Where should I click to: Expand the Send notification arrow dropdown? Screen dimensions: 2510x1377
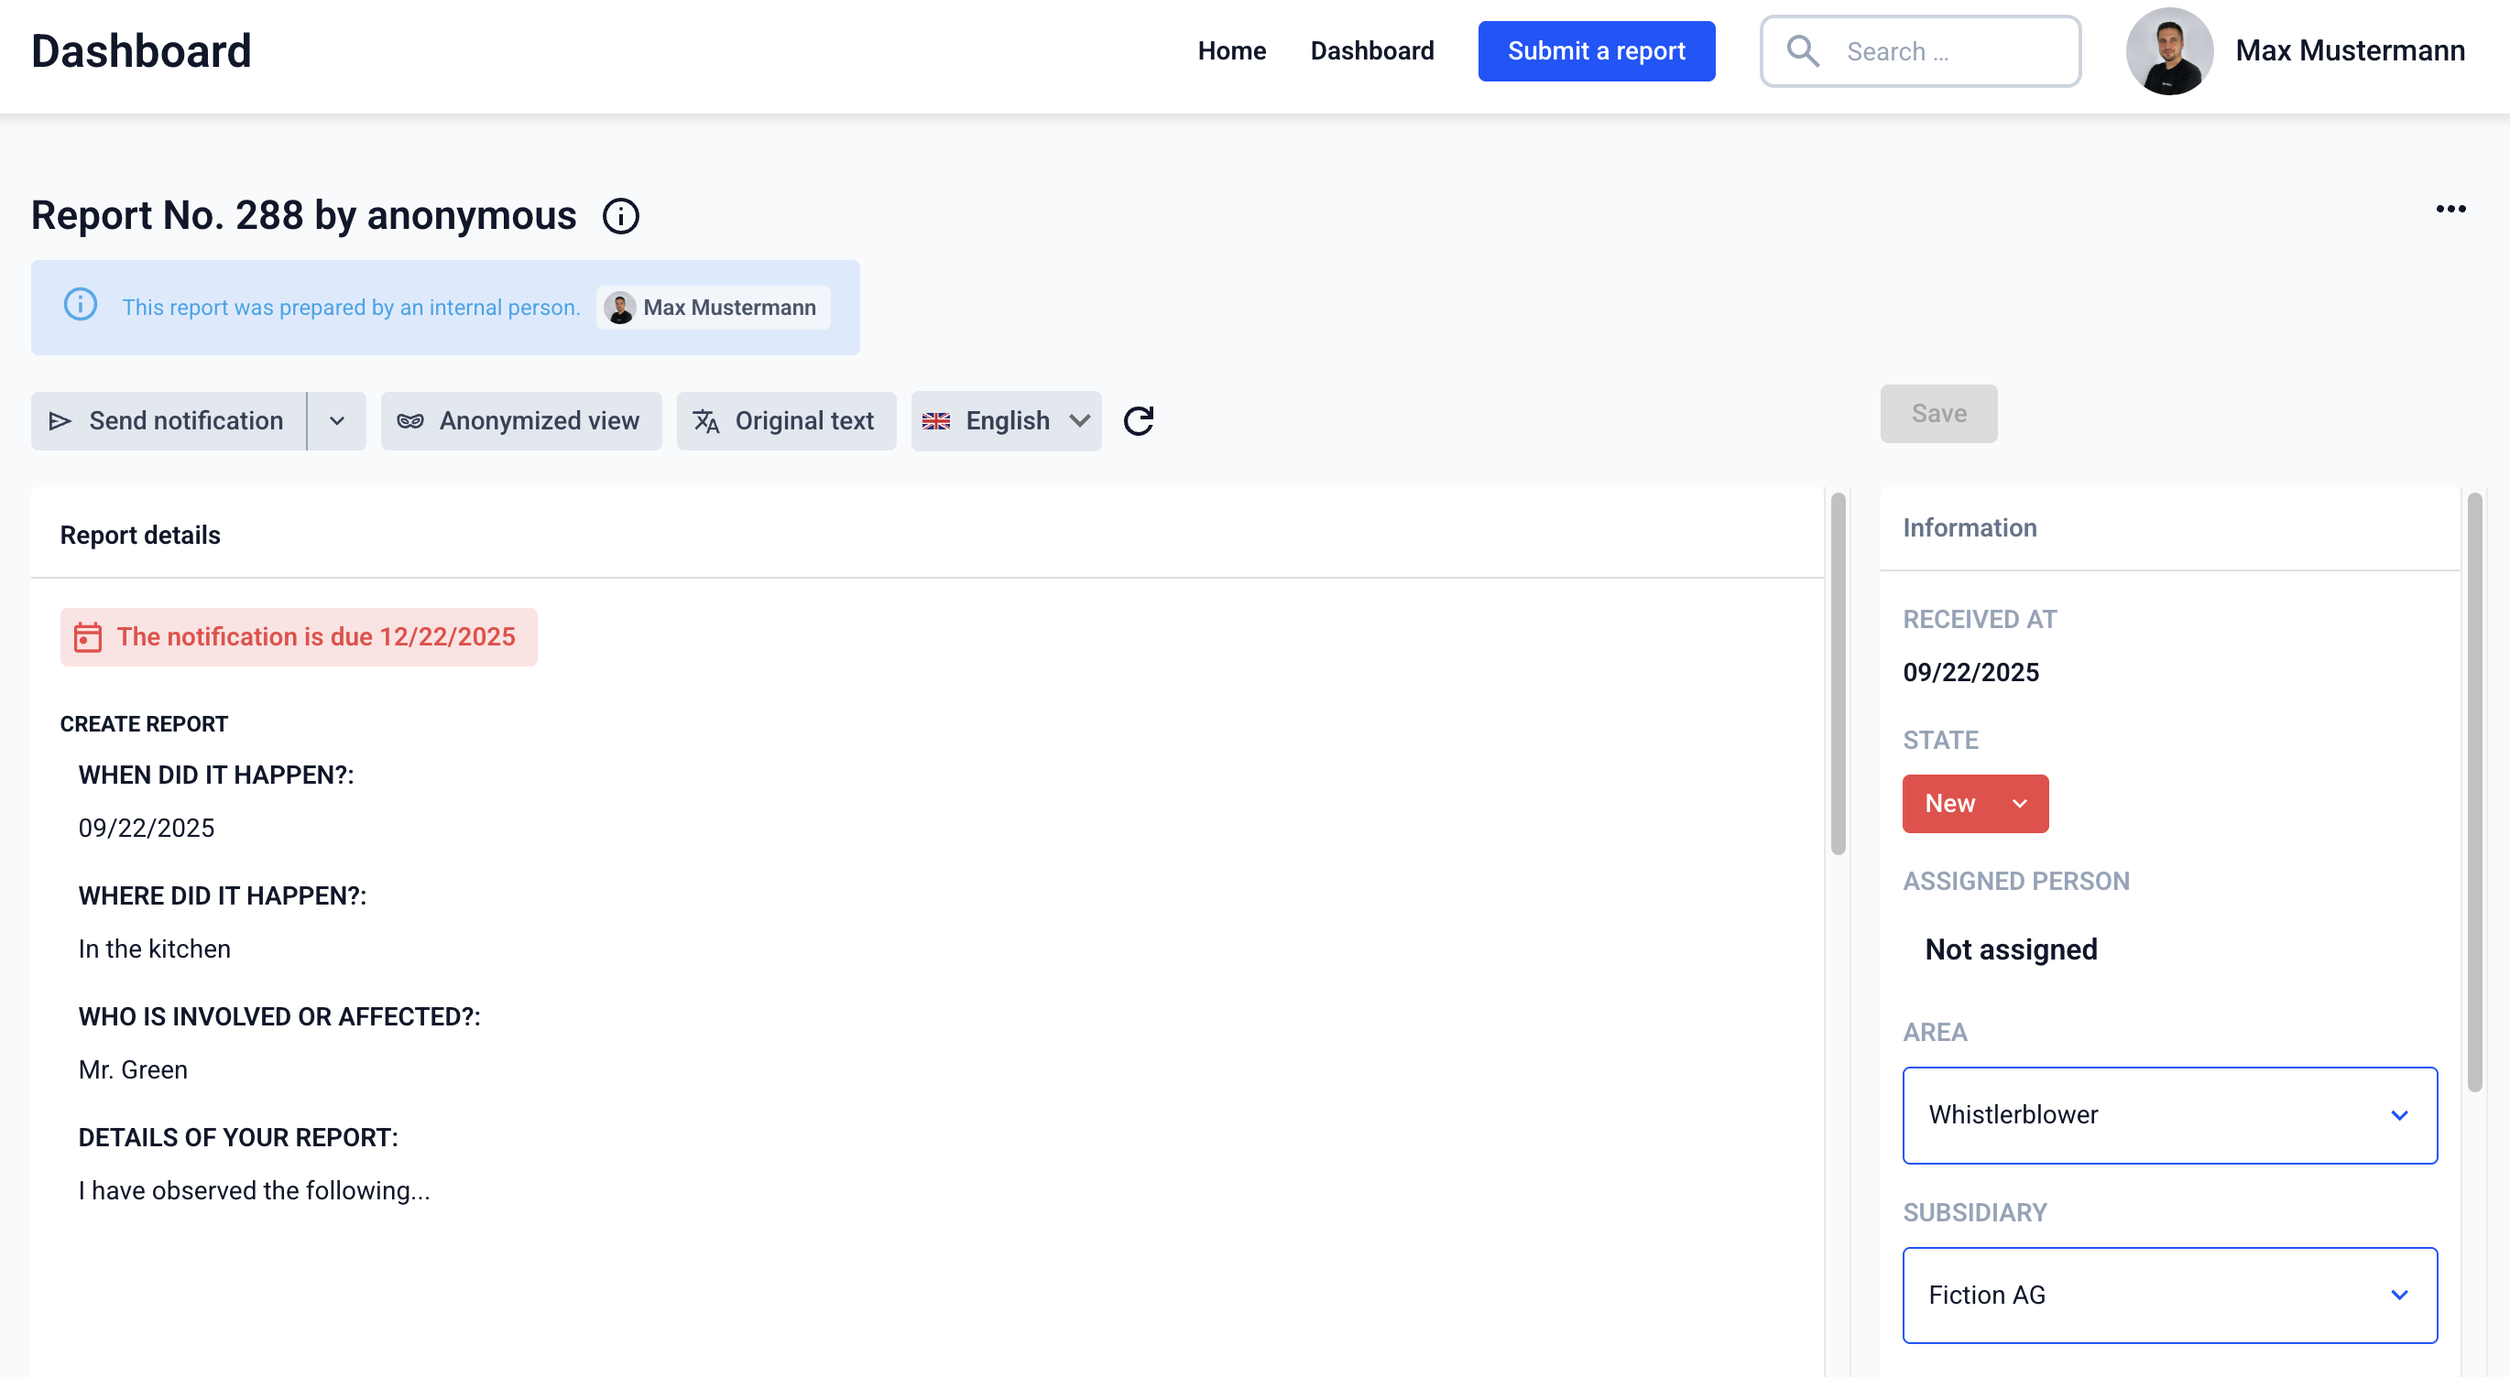pyautogui.click(x=337, y=420)
